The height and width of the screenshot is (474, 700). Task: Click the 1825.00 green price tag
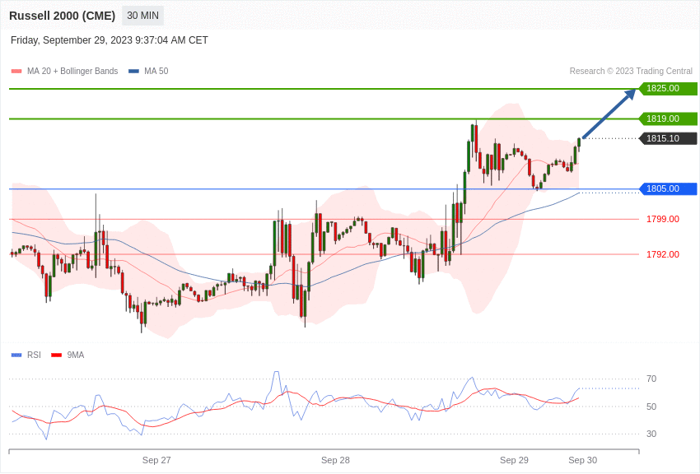click(668, 88)
